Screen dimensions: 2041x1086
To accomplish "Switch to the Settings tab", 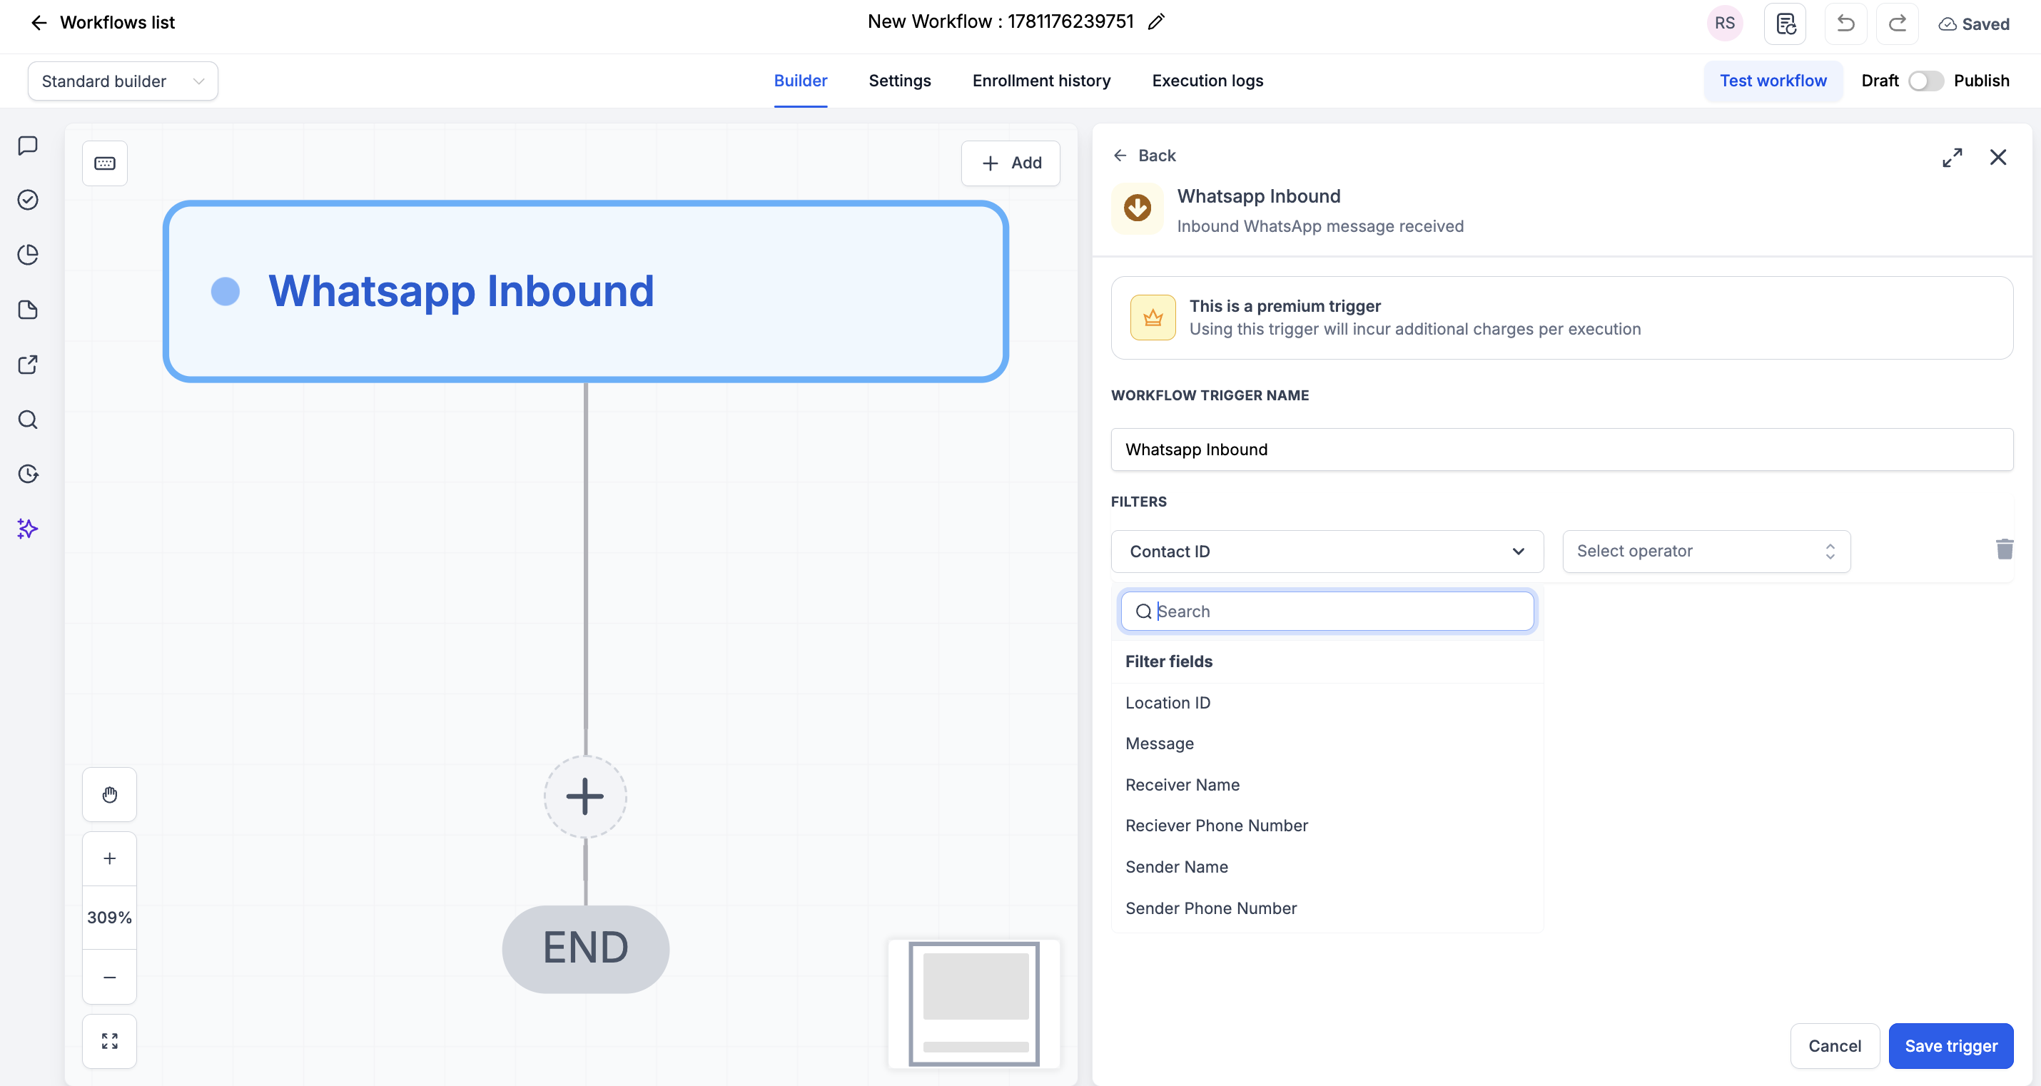I will tap(899, 81).
